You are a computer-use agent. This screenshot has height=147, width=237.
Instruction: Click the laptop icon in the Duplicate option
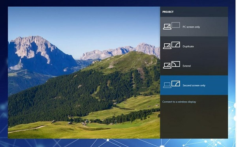pos(167,46)
